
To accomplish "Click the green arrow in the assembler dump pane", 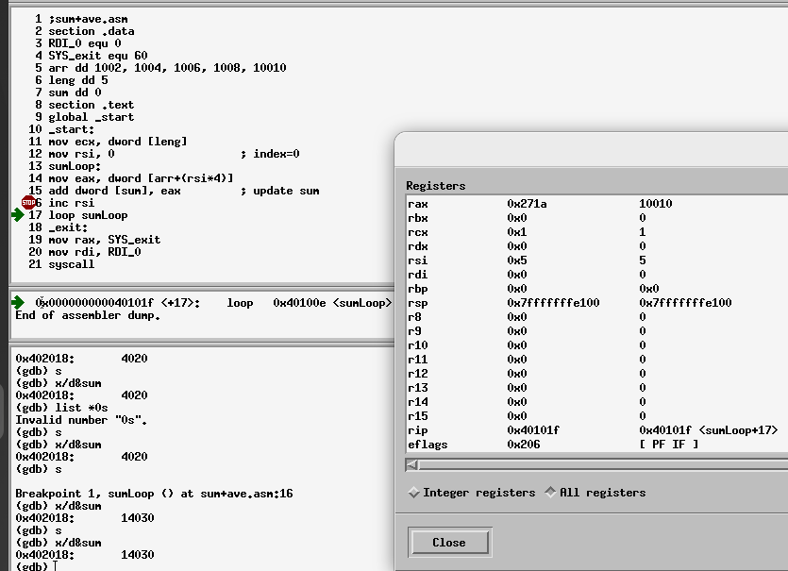I will click(18, 302).
